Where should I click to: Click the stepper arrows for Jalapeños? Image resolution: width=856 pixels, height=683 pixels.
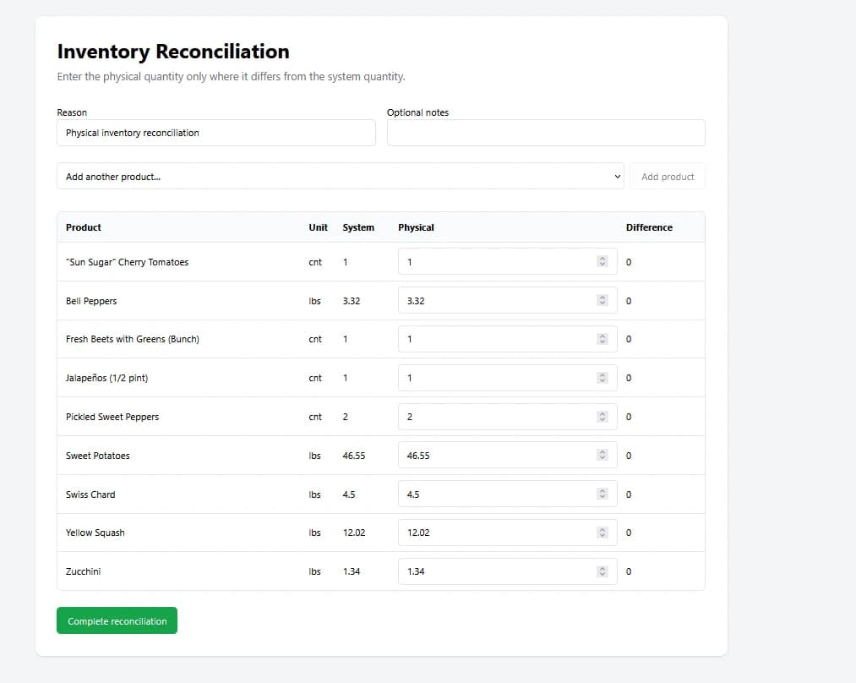(602, 378)
